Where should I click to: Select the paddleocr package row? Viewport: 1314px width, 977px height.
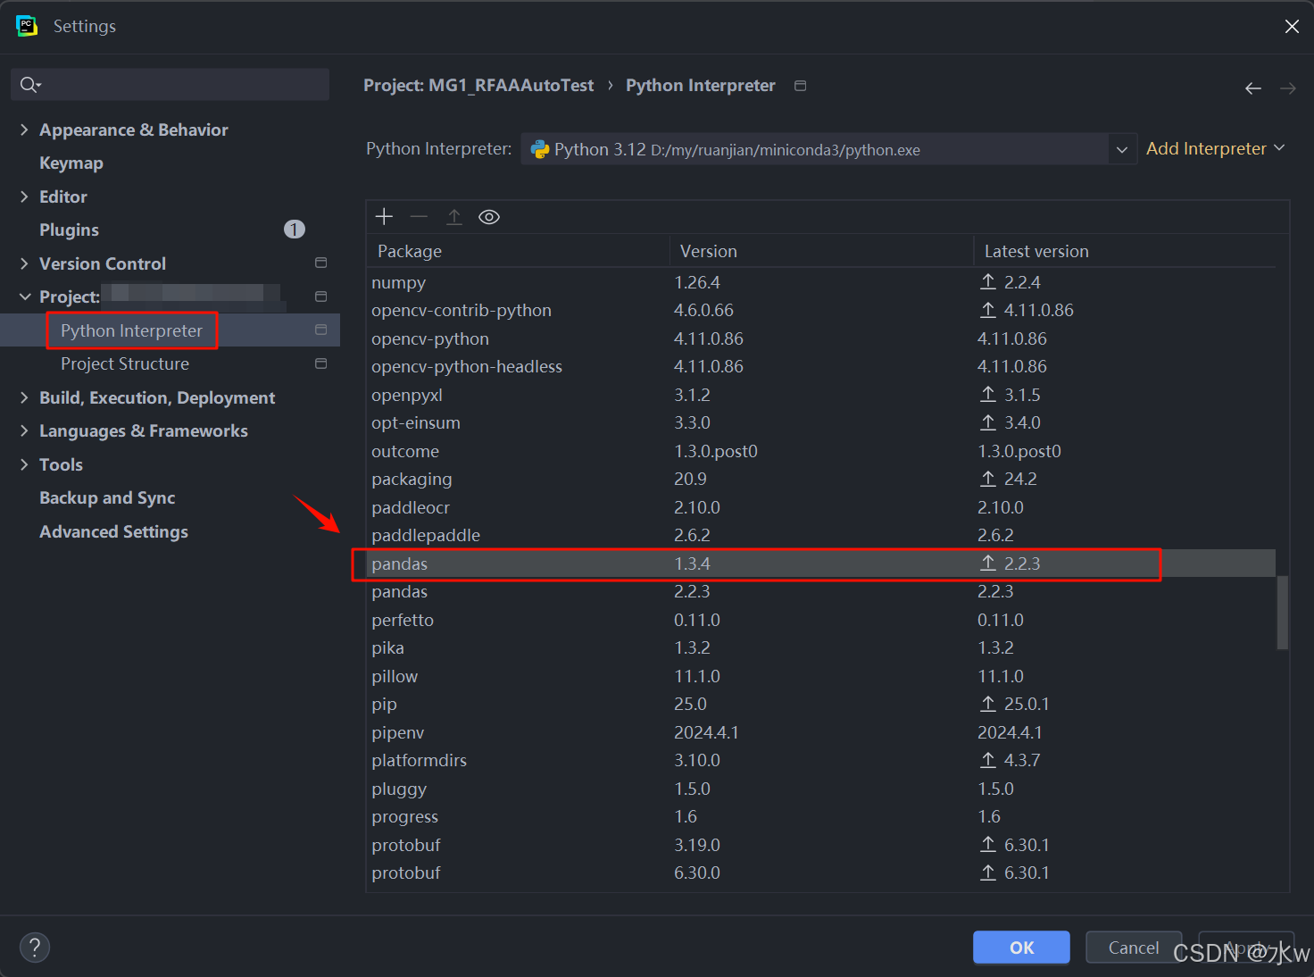(x=821, y=507)
